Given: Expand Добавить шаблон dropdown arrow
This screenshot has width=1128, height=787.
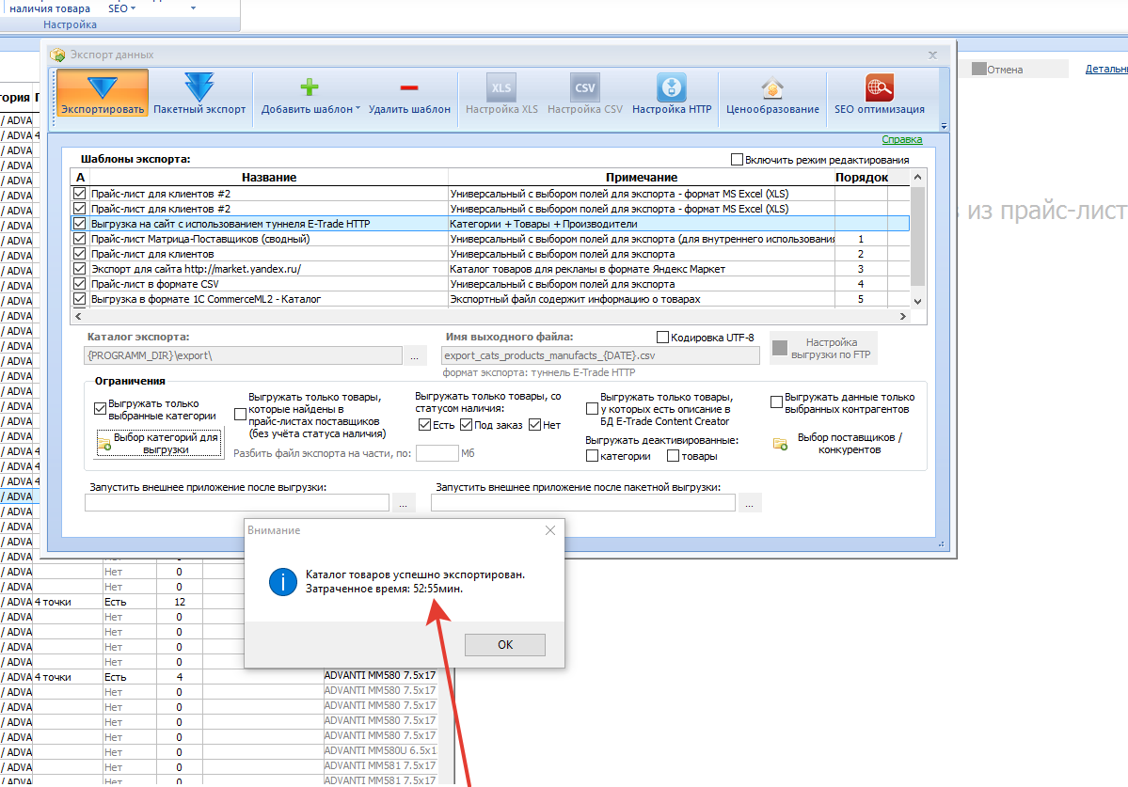Looking at the screenshot, I should point(357,109).
